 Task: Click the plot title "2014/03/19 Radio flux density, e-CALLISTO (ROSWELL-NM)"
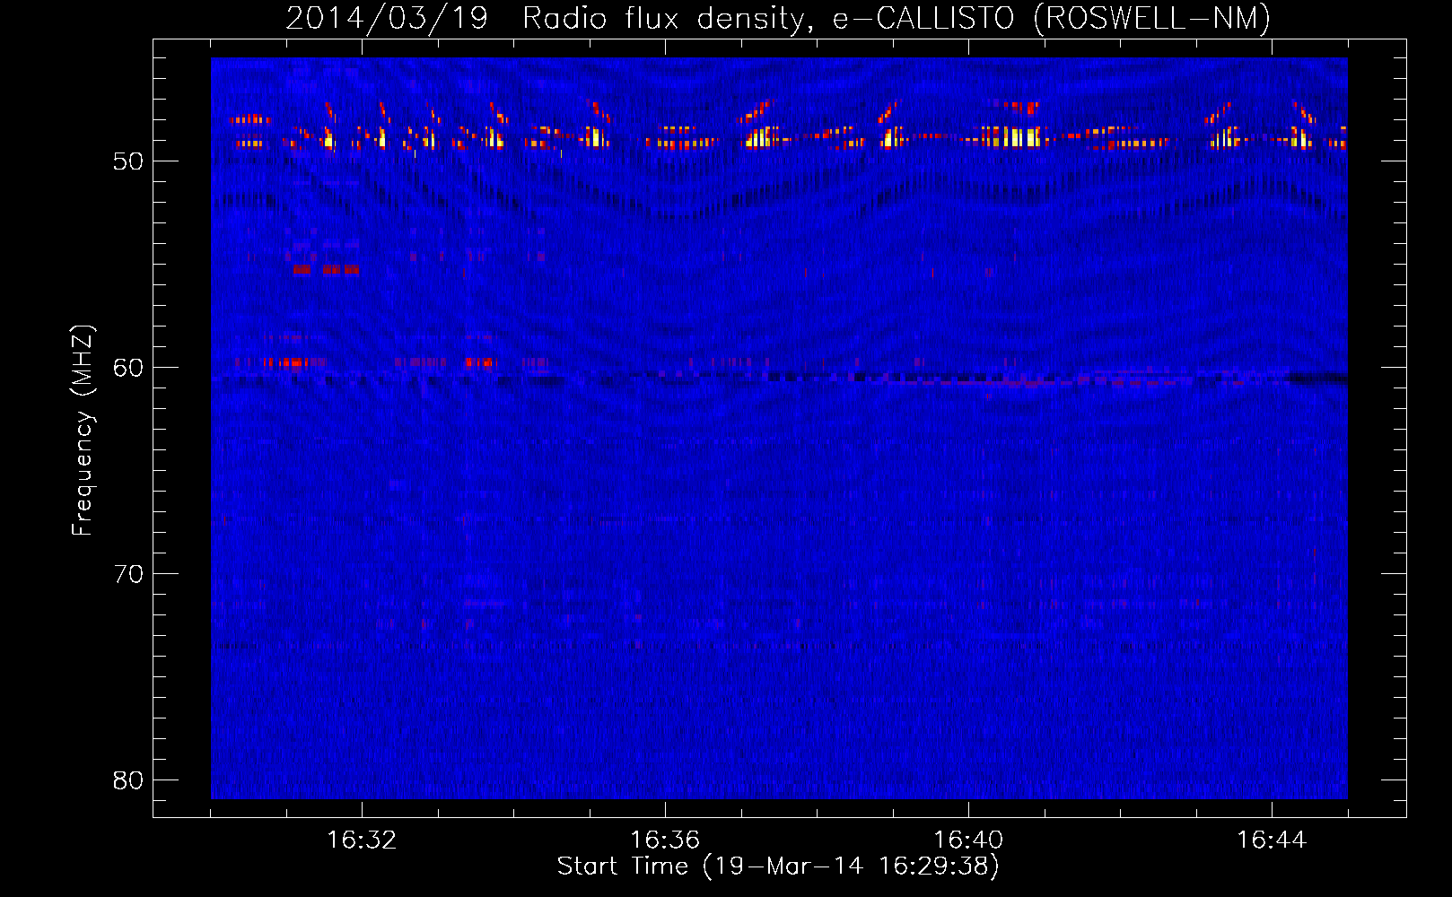click(778, 18)
